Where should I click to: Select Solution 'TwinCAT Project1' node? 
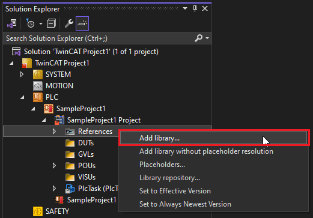tap(91, 52)
